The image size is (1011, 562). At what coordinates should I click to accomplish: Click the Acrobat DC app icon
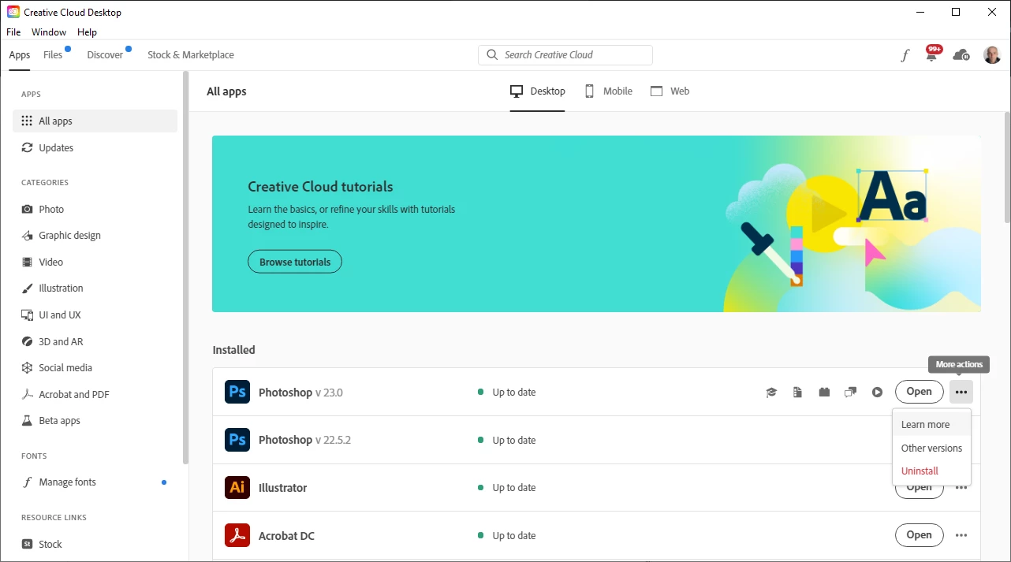point(237,535)
